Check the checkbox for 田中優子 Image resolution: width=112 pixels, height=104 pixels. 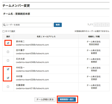(8, 52)
